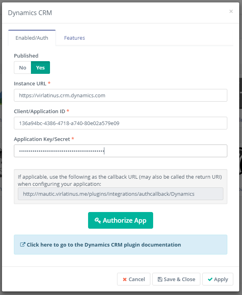Click into the Client/Application ID field

pyautogui.click(x=121, y=123)
